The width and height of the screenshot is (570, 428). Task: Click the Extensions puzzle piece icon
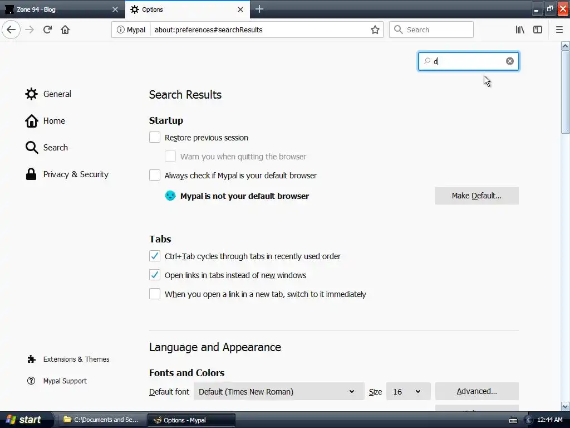coord(31,359)
